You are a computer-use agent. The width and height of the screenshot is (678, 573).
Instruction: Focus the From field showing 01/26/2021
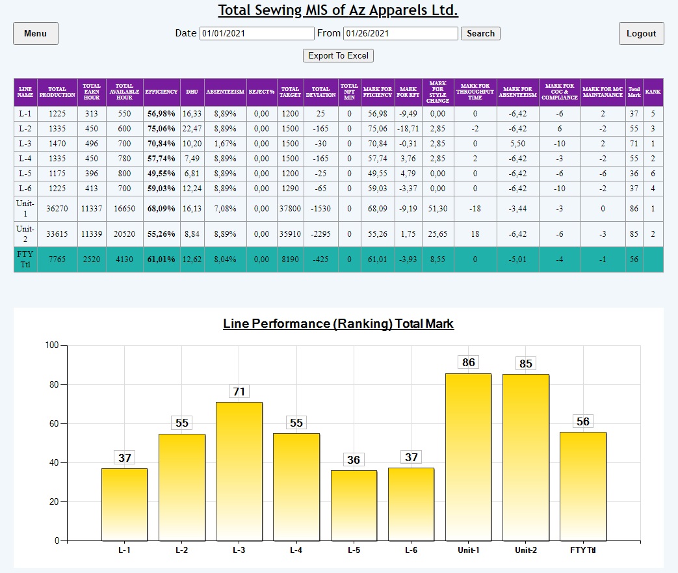coord(400,33)
